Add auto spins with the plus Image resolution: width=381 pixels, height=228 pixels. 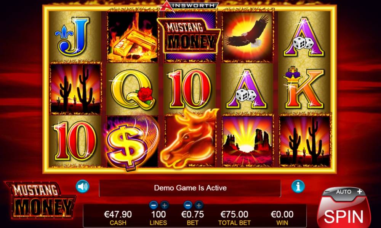click(360, 192)
